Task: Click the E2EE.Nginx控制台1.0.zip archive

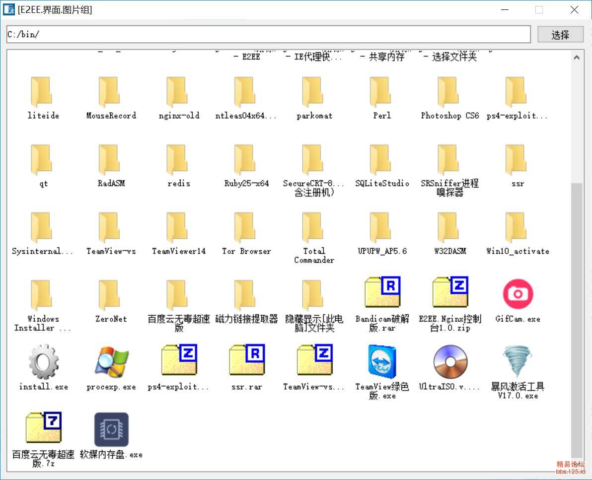Action: click(450, 292)
